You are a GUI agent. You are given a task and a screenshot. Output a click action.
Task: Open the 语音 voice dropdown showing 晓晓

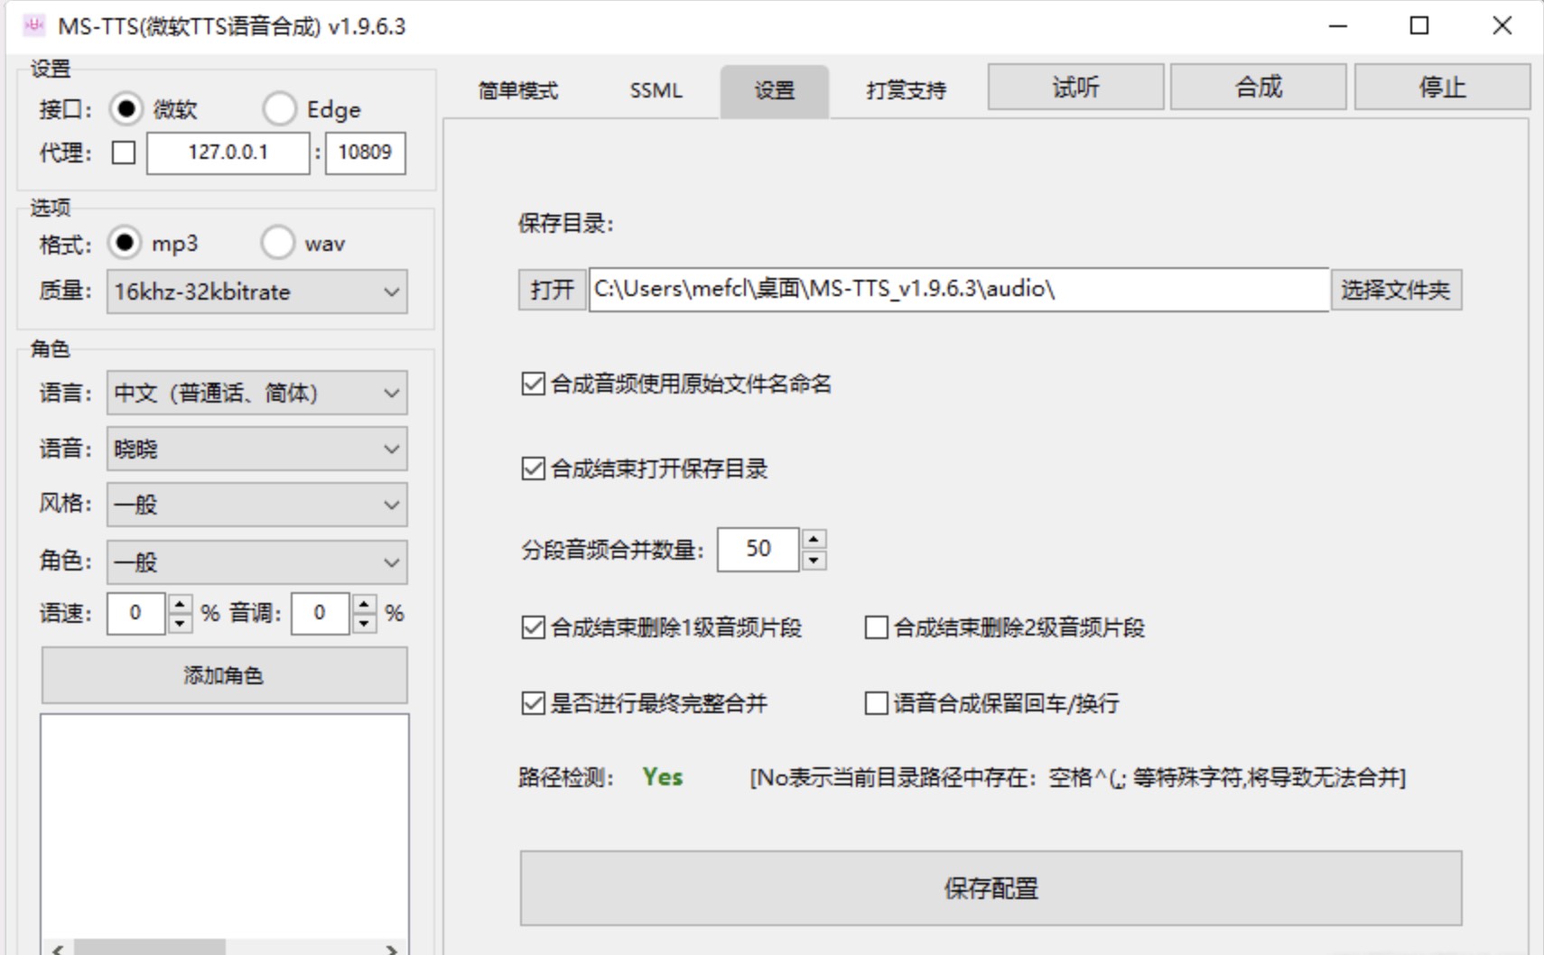(x=256, y=449)
